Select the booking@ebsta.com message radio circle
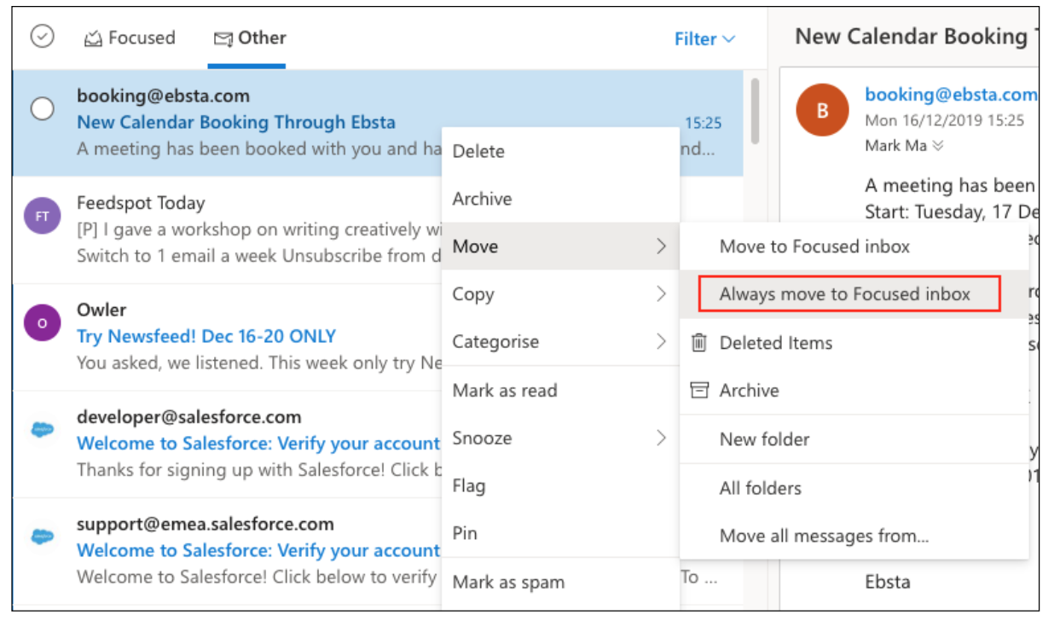This screenshot has height=621, width=1054. point(42,108)
